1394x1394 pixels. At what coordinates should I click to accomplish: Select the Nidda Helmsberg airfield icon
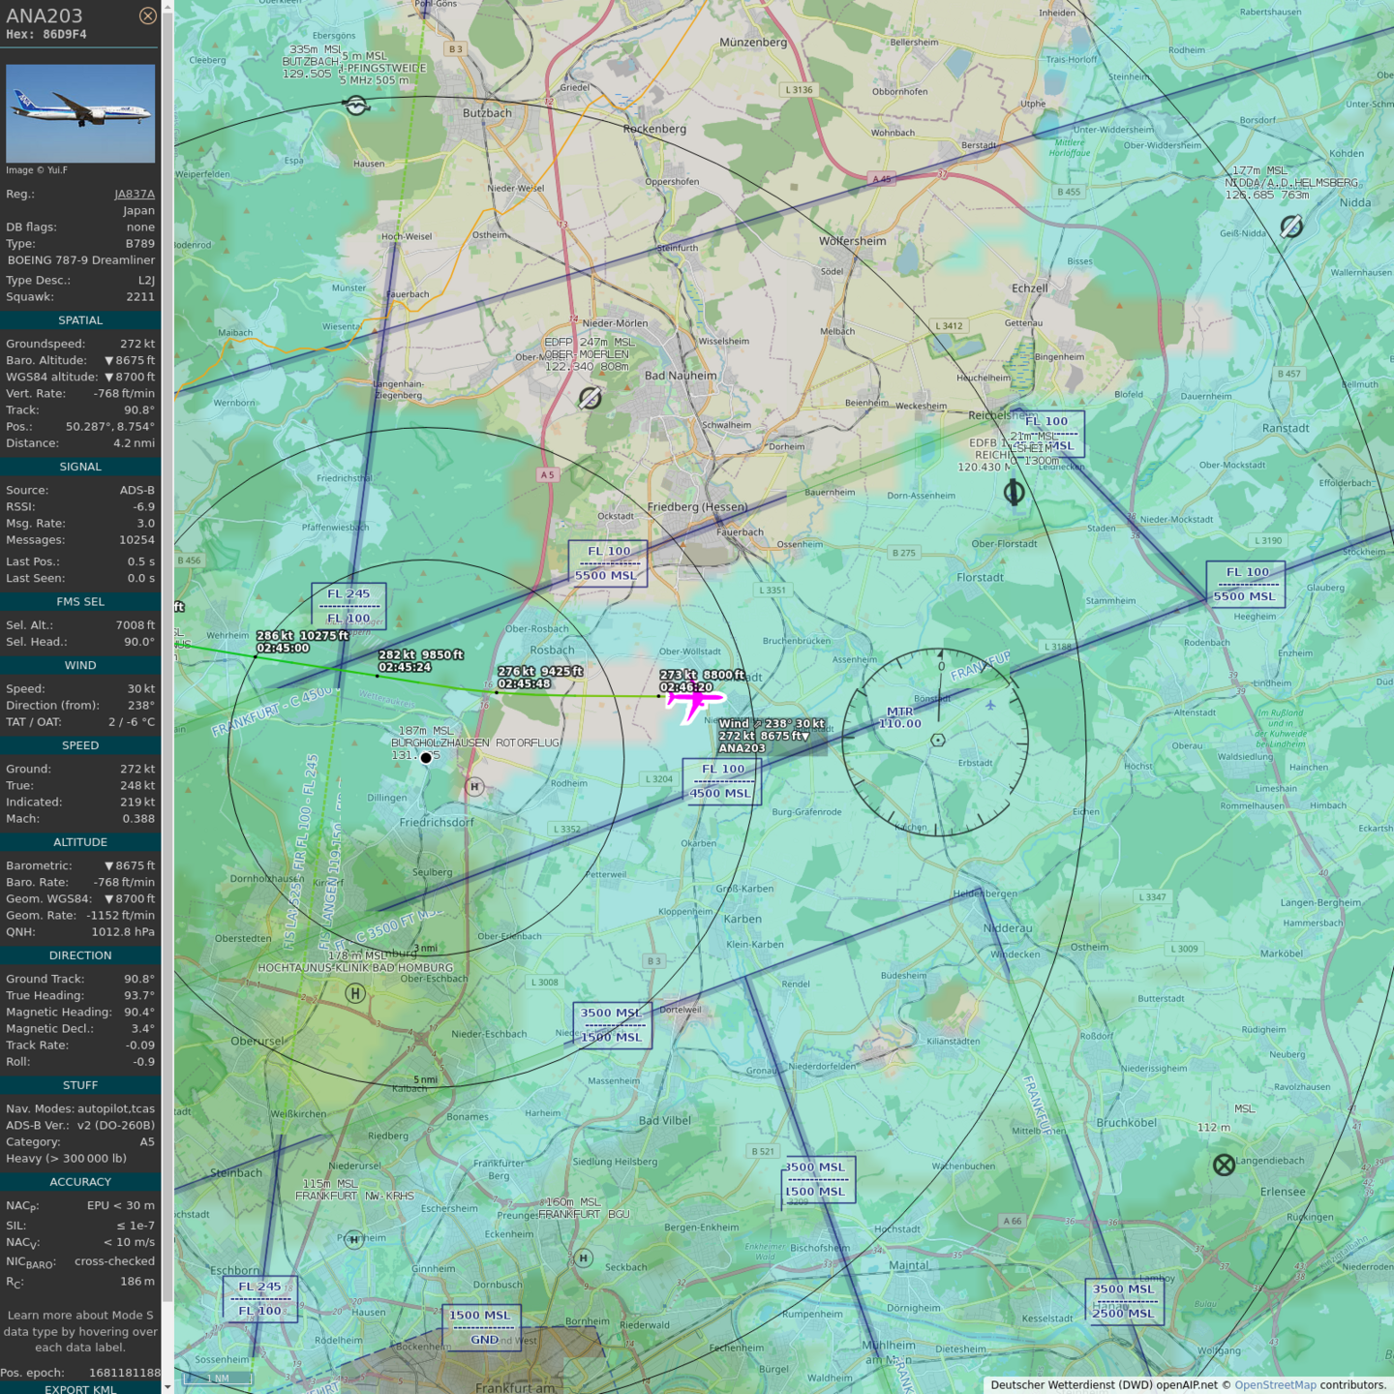point(1290,227)
